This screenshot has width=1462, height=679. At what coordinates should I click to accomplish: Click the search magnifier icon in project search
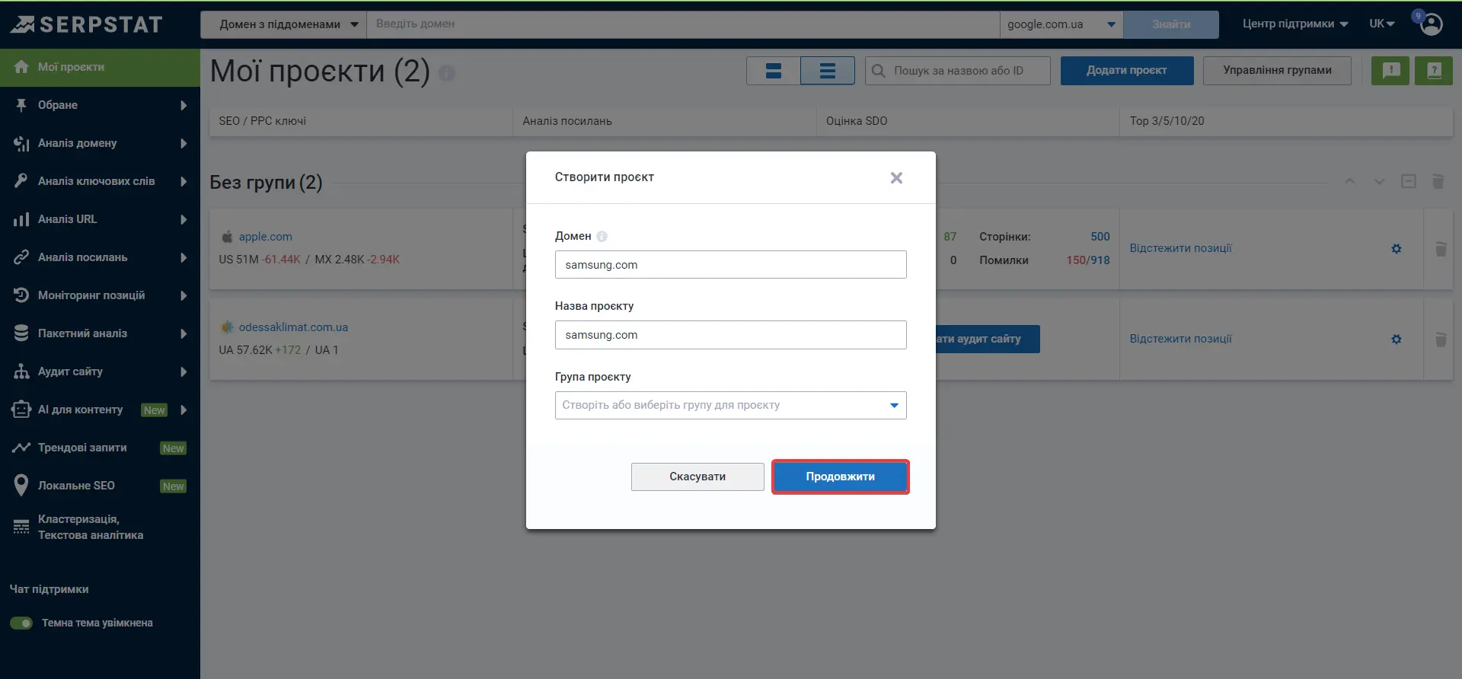[x=879, y=71]
